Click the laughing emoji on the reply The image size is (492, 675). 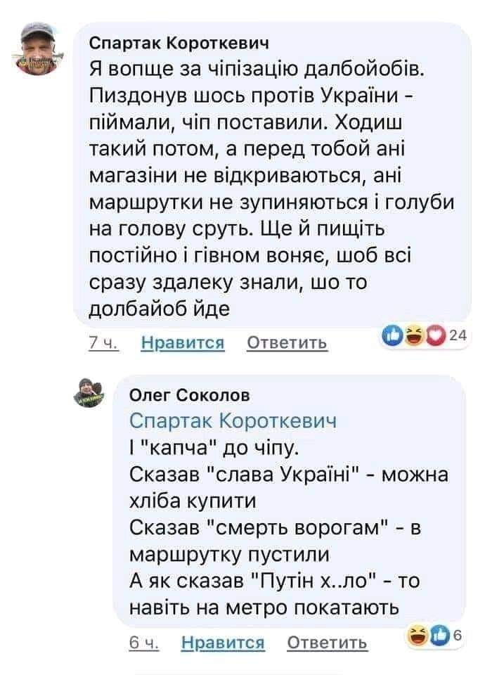point(419,637)
